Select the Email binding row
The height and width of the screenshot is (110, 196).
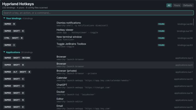click(x=98, y=107)
